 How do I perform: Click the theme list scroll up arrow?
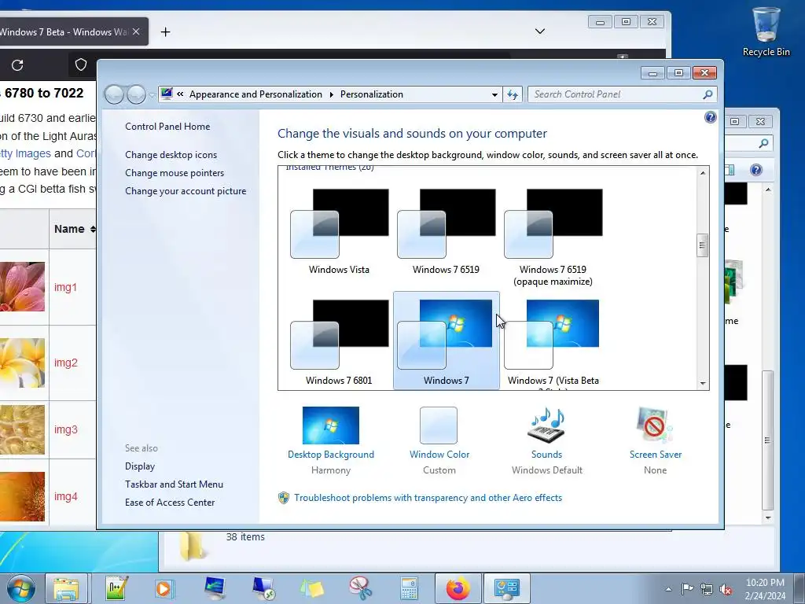point(702,173)
